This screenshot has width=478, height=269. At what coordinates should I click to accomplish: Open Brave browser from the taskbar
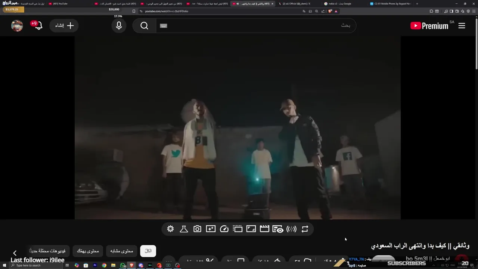pyautogui.click(x=131, y=265)
